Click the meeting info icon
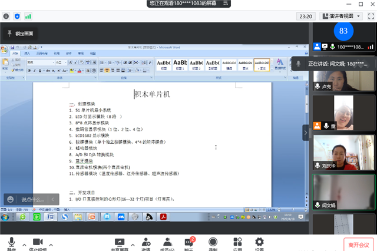 click(6, 16)
